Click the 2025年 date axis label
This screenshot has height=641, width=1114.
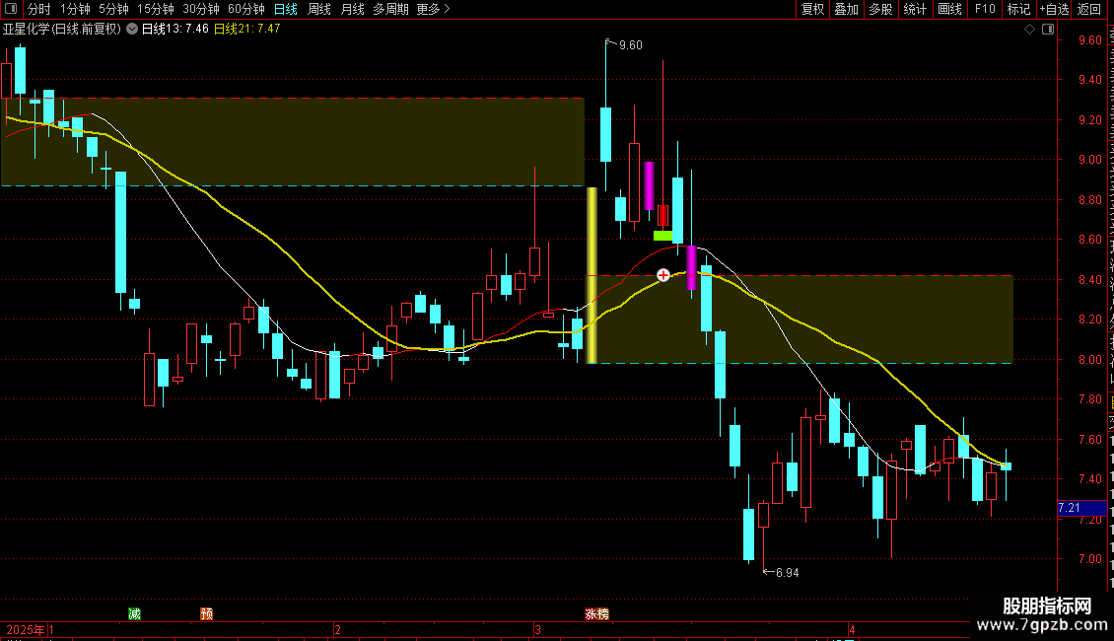26,629
